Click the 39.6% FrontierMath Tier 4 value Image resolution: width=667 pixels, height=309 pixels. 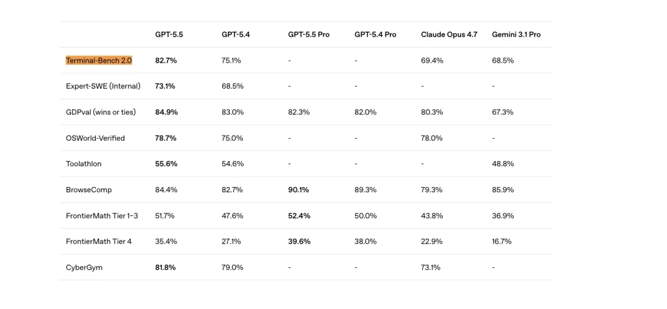click(x=299, y=241)
